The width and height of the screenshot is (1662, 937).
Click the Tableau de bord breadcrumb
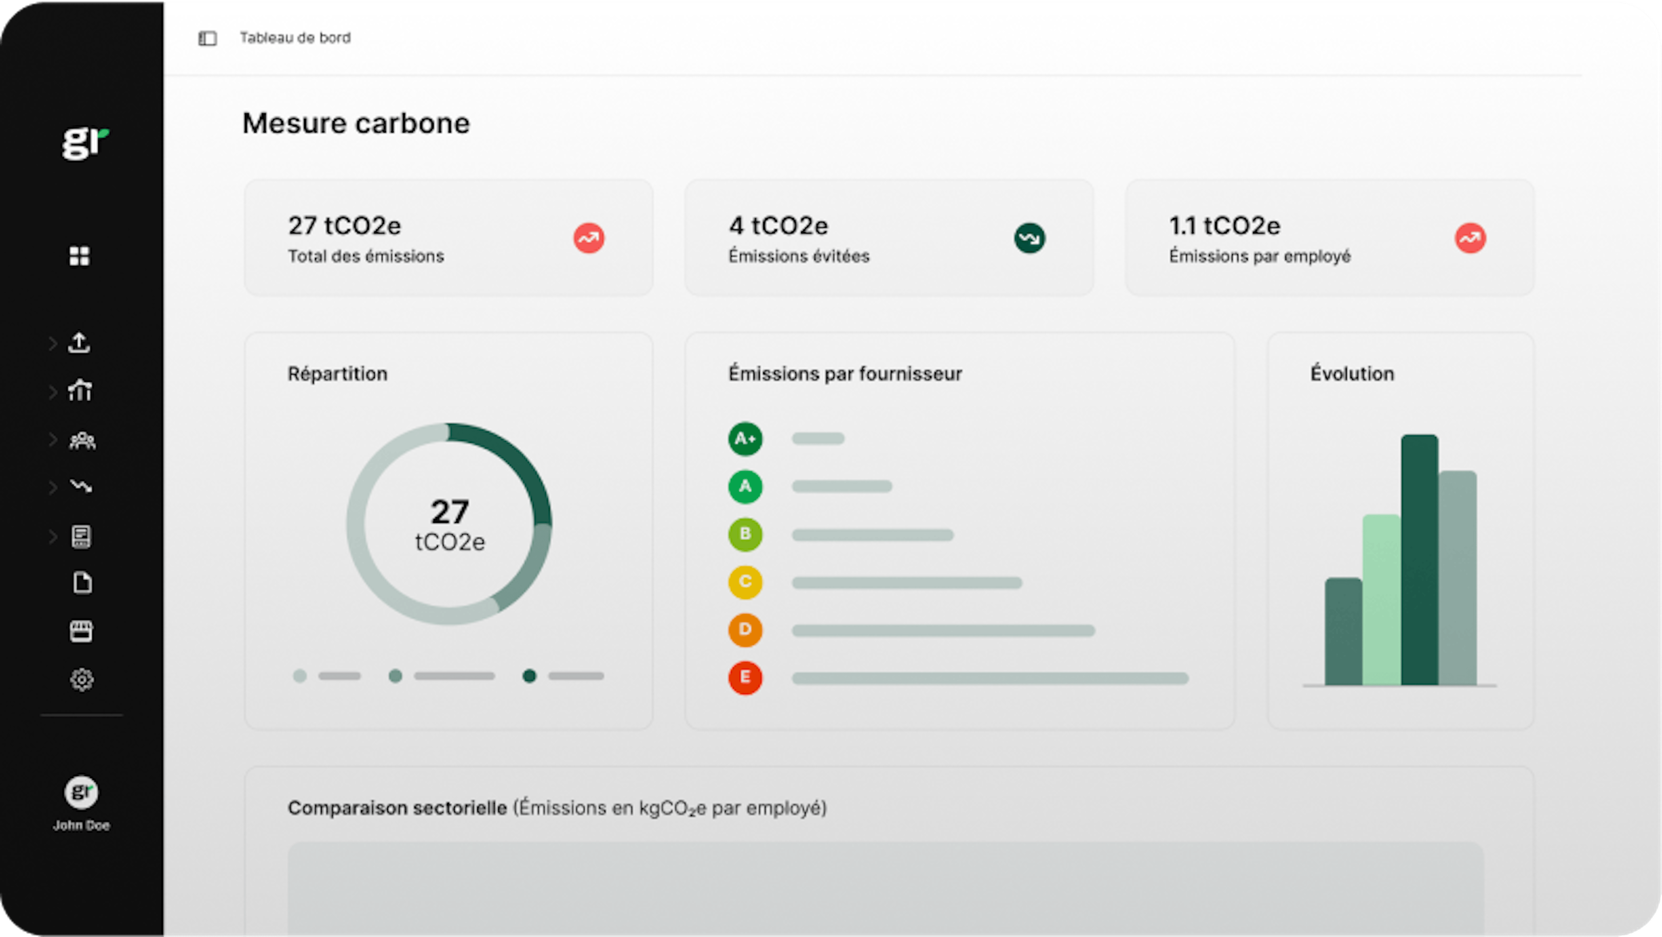click(295, 38)
